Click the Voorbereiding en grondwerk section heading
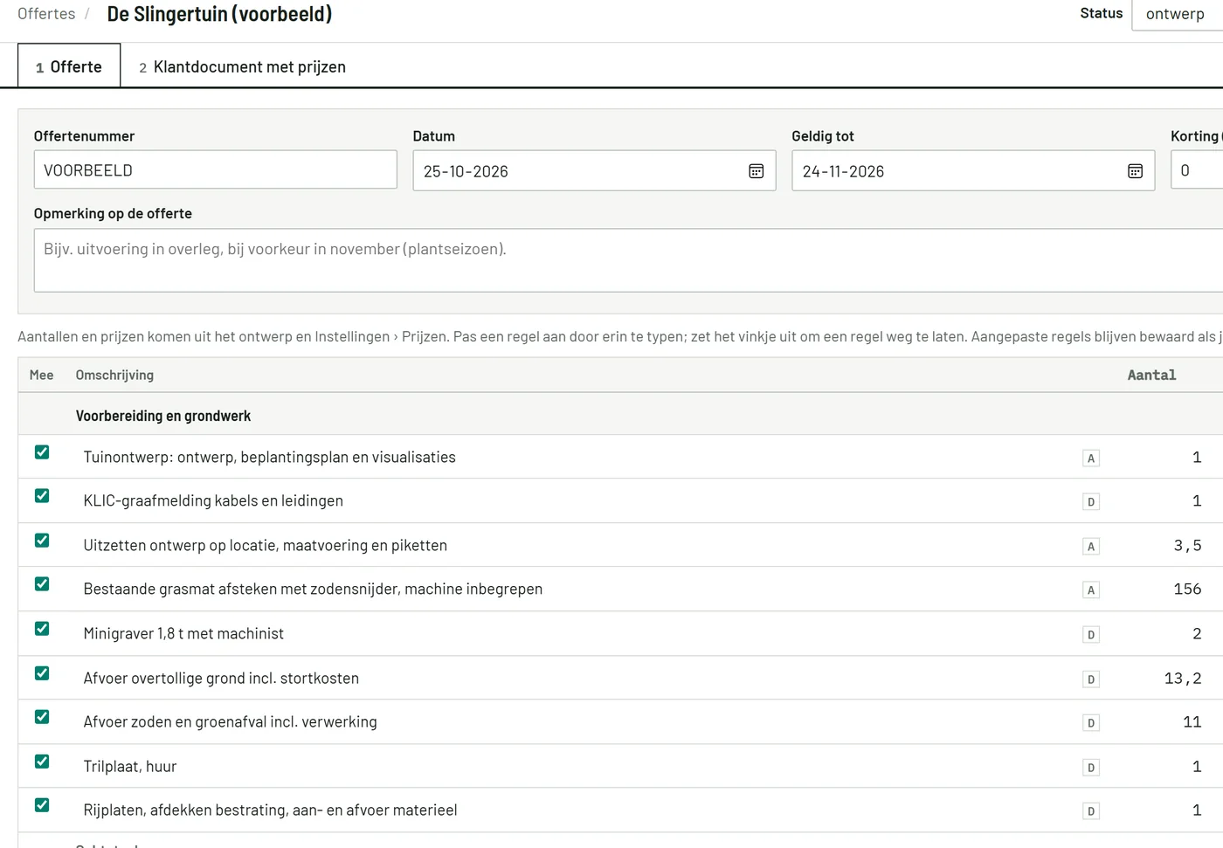 click(163, 417)
